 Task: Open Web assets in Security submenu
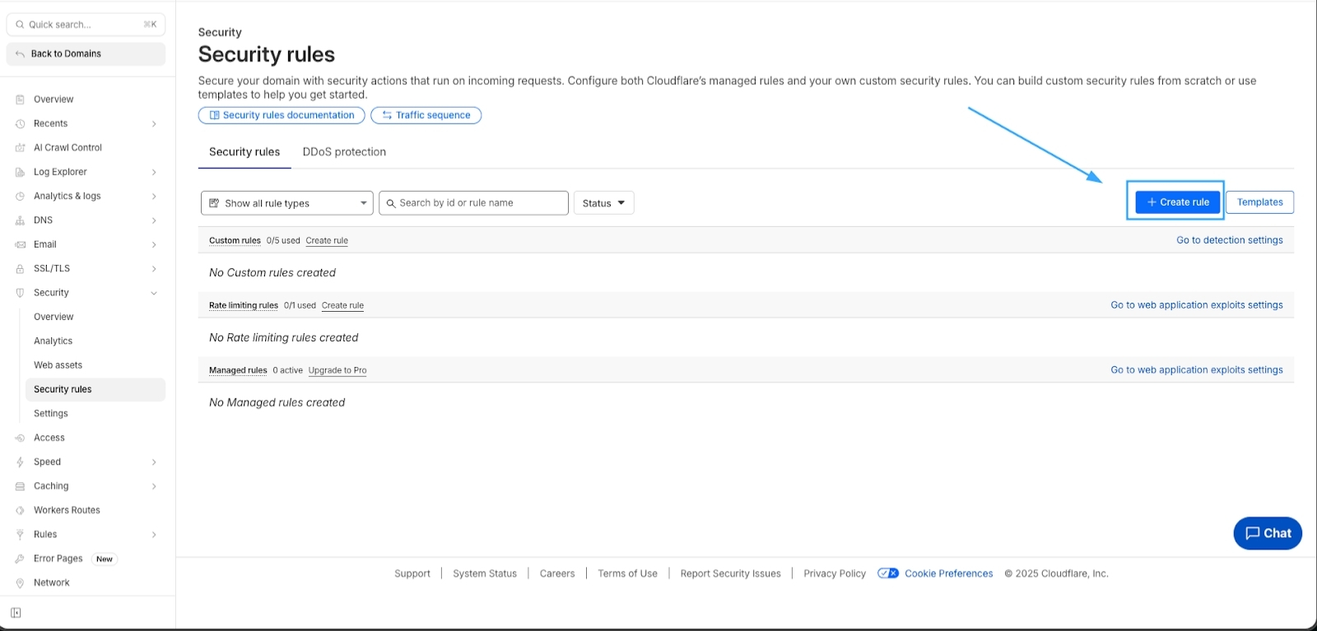[58, 365]
